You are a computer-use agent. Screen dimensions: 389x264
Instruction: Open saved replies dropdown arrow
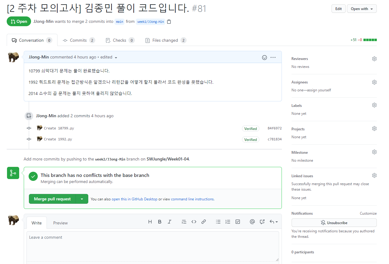[x=274, y=222]
